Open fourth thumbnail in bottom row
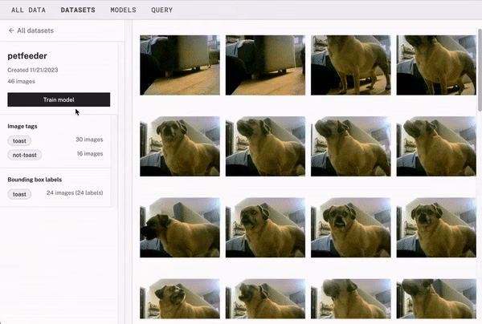482x324 pixels. [436, 298]
